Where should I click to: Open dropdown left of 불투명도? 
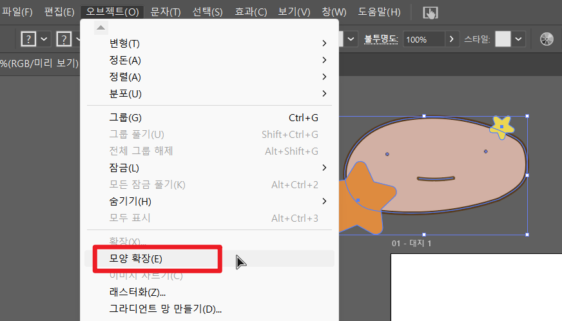click(x=351, y=39)
